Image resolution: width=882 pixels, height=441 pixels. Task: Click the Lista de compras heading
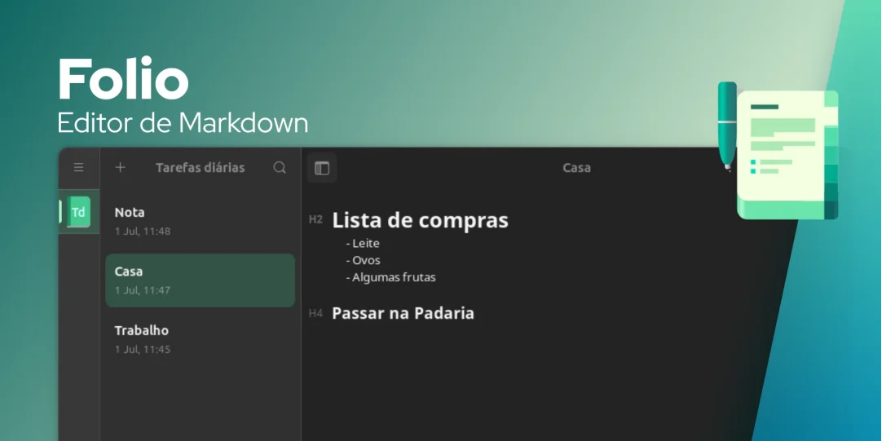pos(420,220)
